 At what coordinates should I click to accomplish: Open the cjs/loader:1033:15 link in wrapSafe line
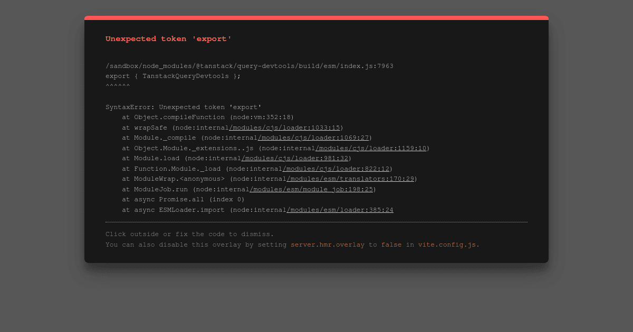pyautogui.click(x=285, y=128)
